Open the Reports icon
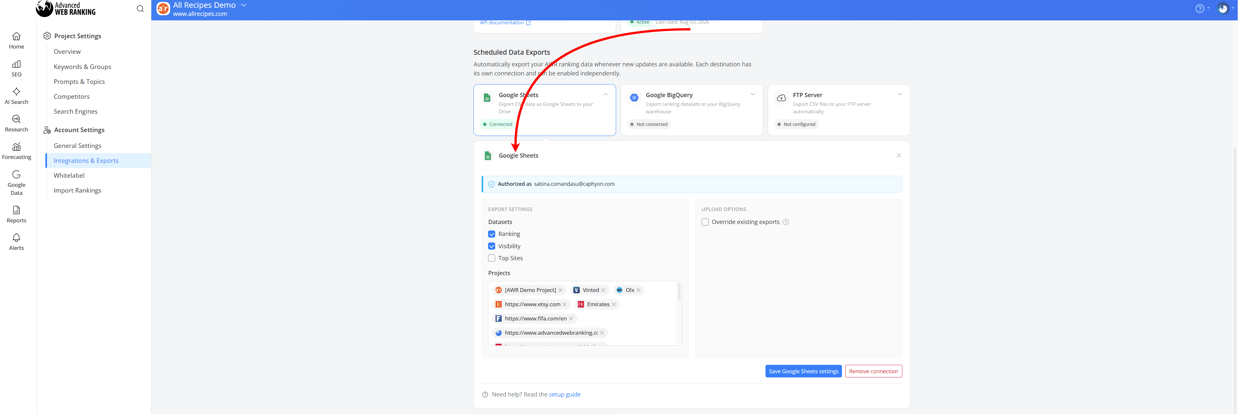The height and width of the screenshot is (414, 1238). click(x=16, y=210)
